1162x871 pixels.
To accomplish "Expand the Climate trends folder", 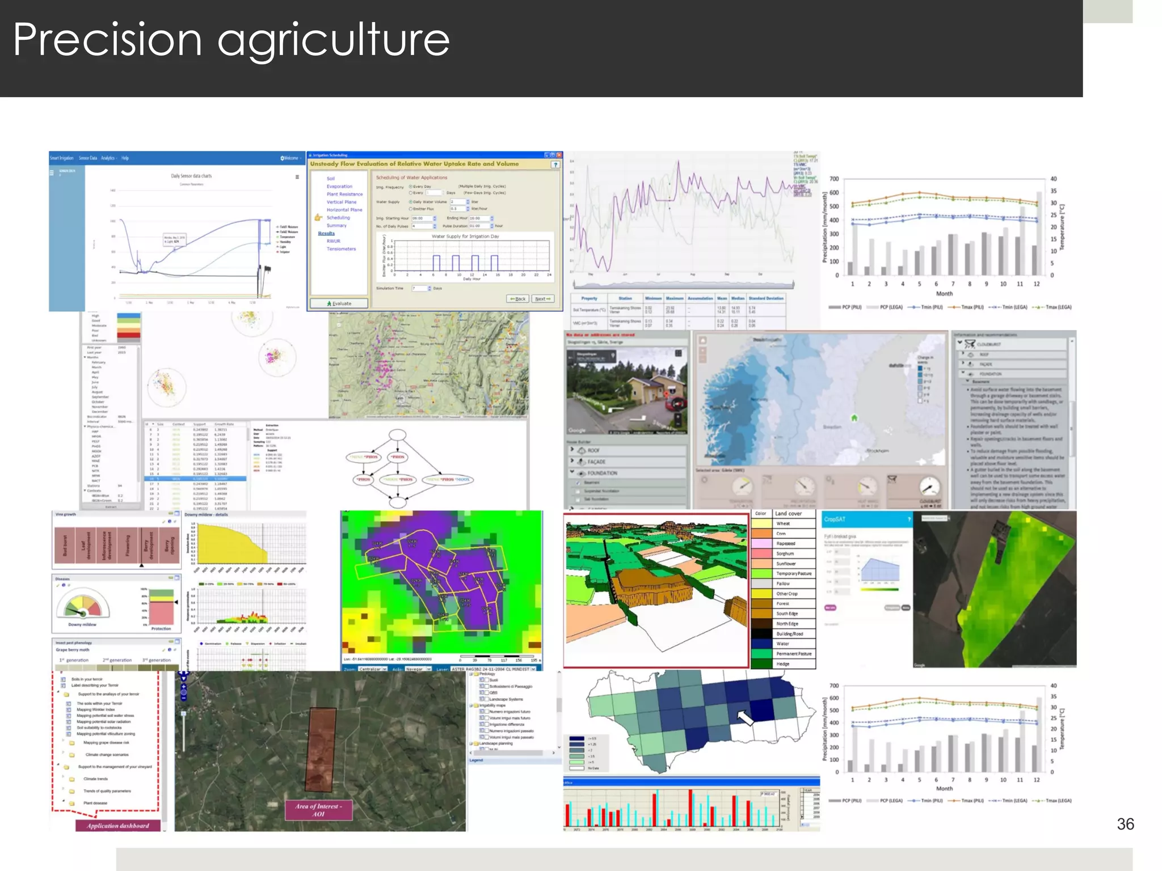I will [x=63, y=777].
